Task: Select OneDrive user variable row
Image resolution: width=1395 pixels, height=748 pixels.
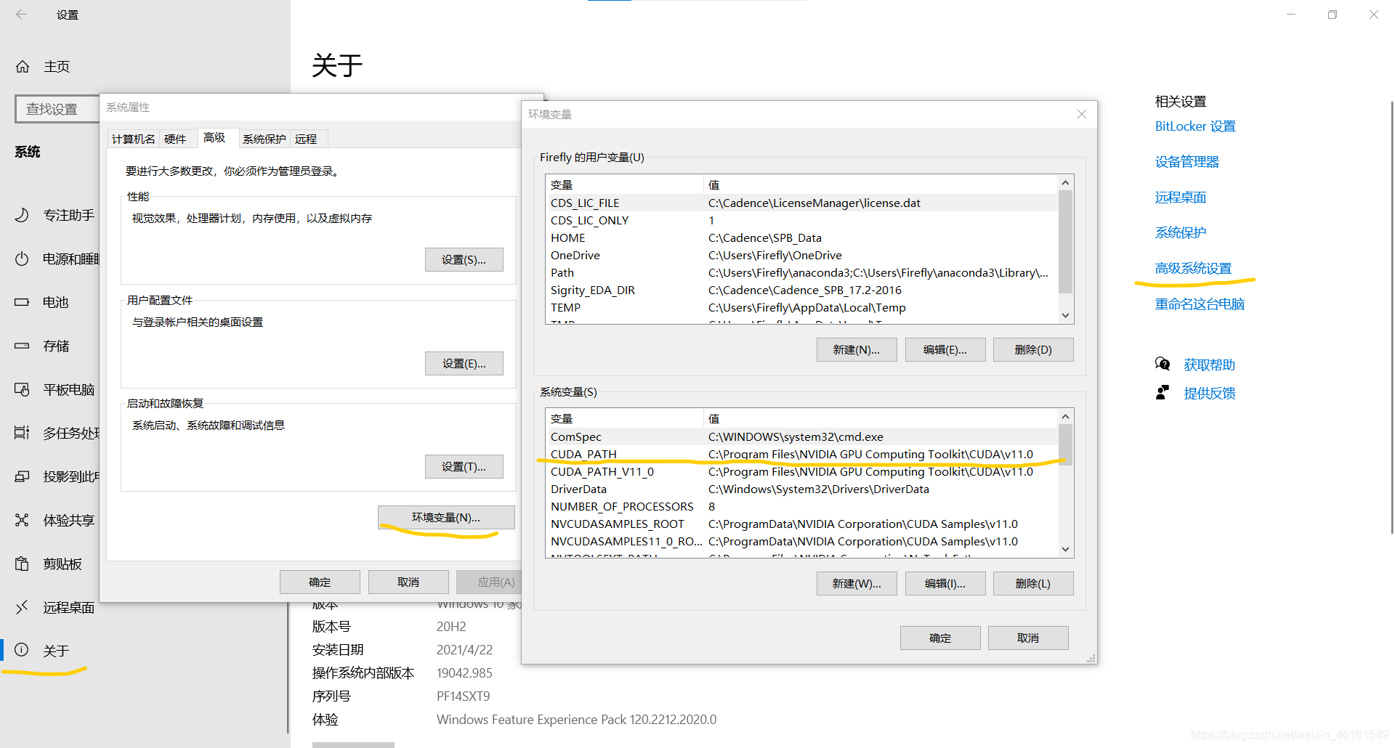Action: click(x=802, y=255)
